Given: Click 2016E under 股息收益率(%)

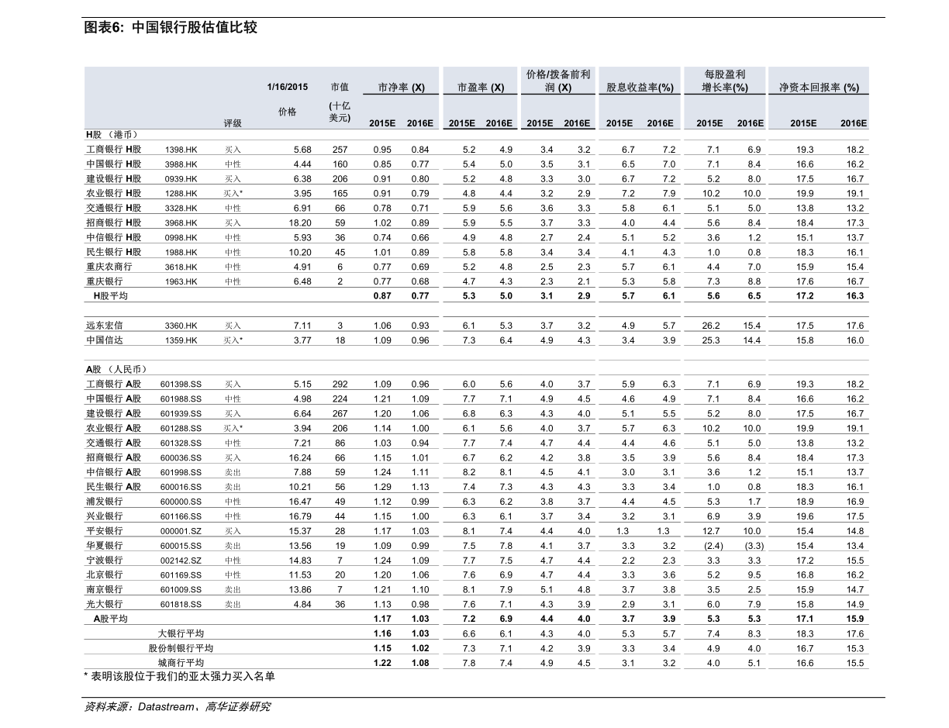Looking at the screenshot, I should [x=661, y=123].
